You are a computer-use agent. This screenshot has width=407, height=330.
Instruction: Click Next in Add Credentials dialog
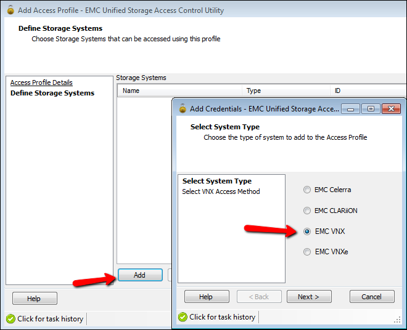(x=309, y=297)
